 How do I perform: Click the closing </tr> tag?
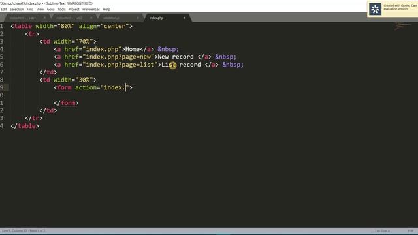(x=33, y=118)
